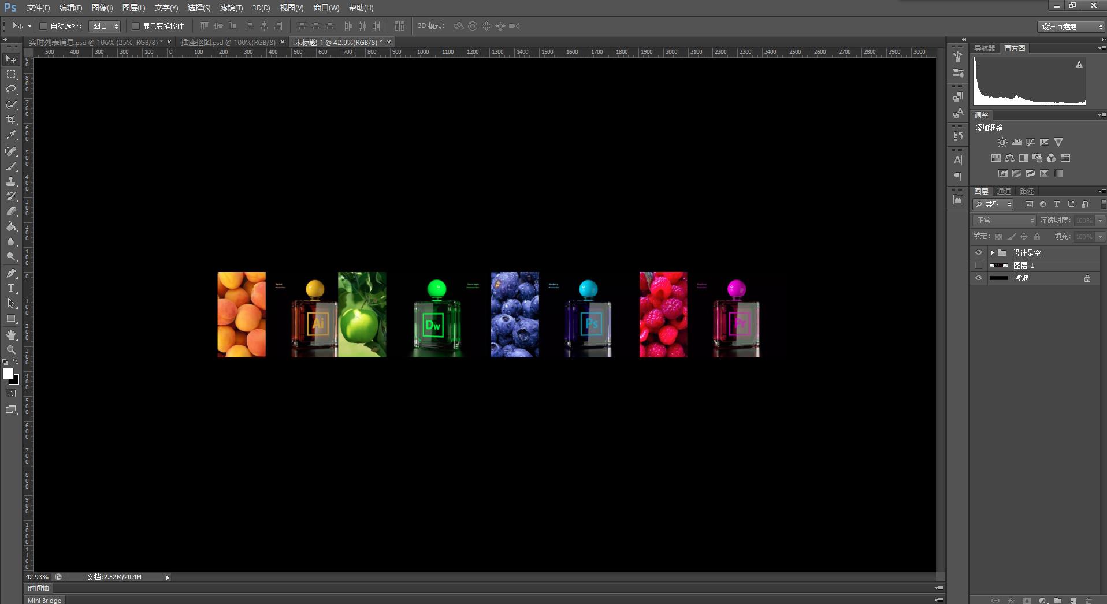Open the Mini Bridge panel tab
Screen dimensions: 1107x604
pyautogui.click(x=44, y=600)
